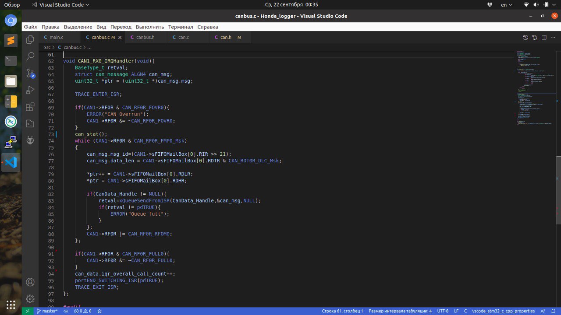Screen dimensions: 561x315
Task: Click the Обзор activities button
Action: pos(12,4)
